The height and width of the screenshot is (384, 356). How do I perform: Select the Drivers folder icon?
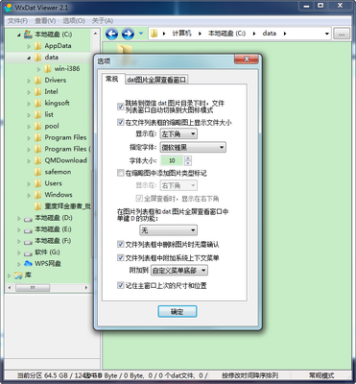point(38,80)
